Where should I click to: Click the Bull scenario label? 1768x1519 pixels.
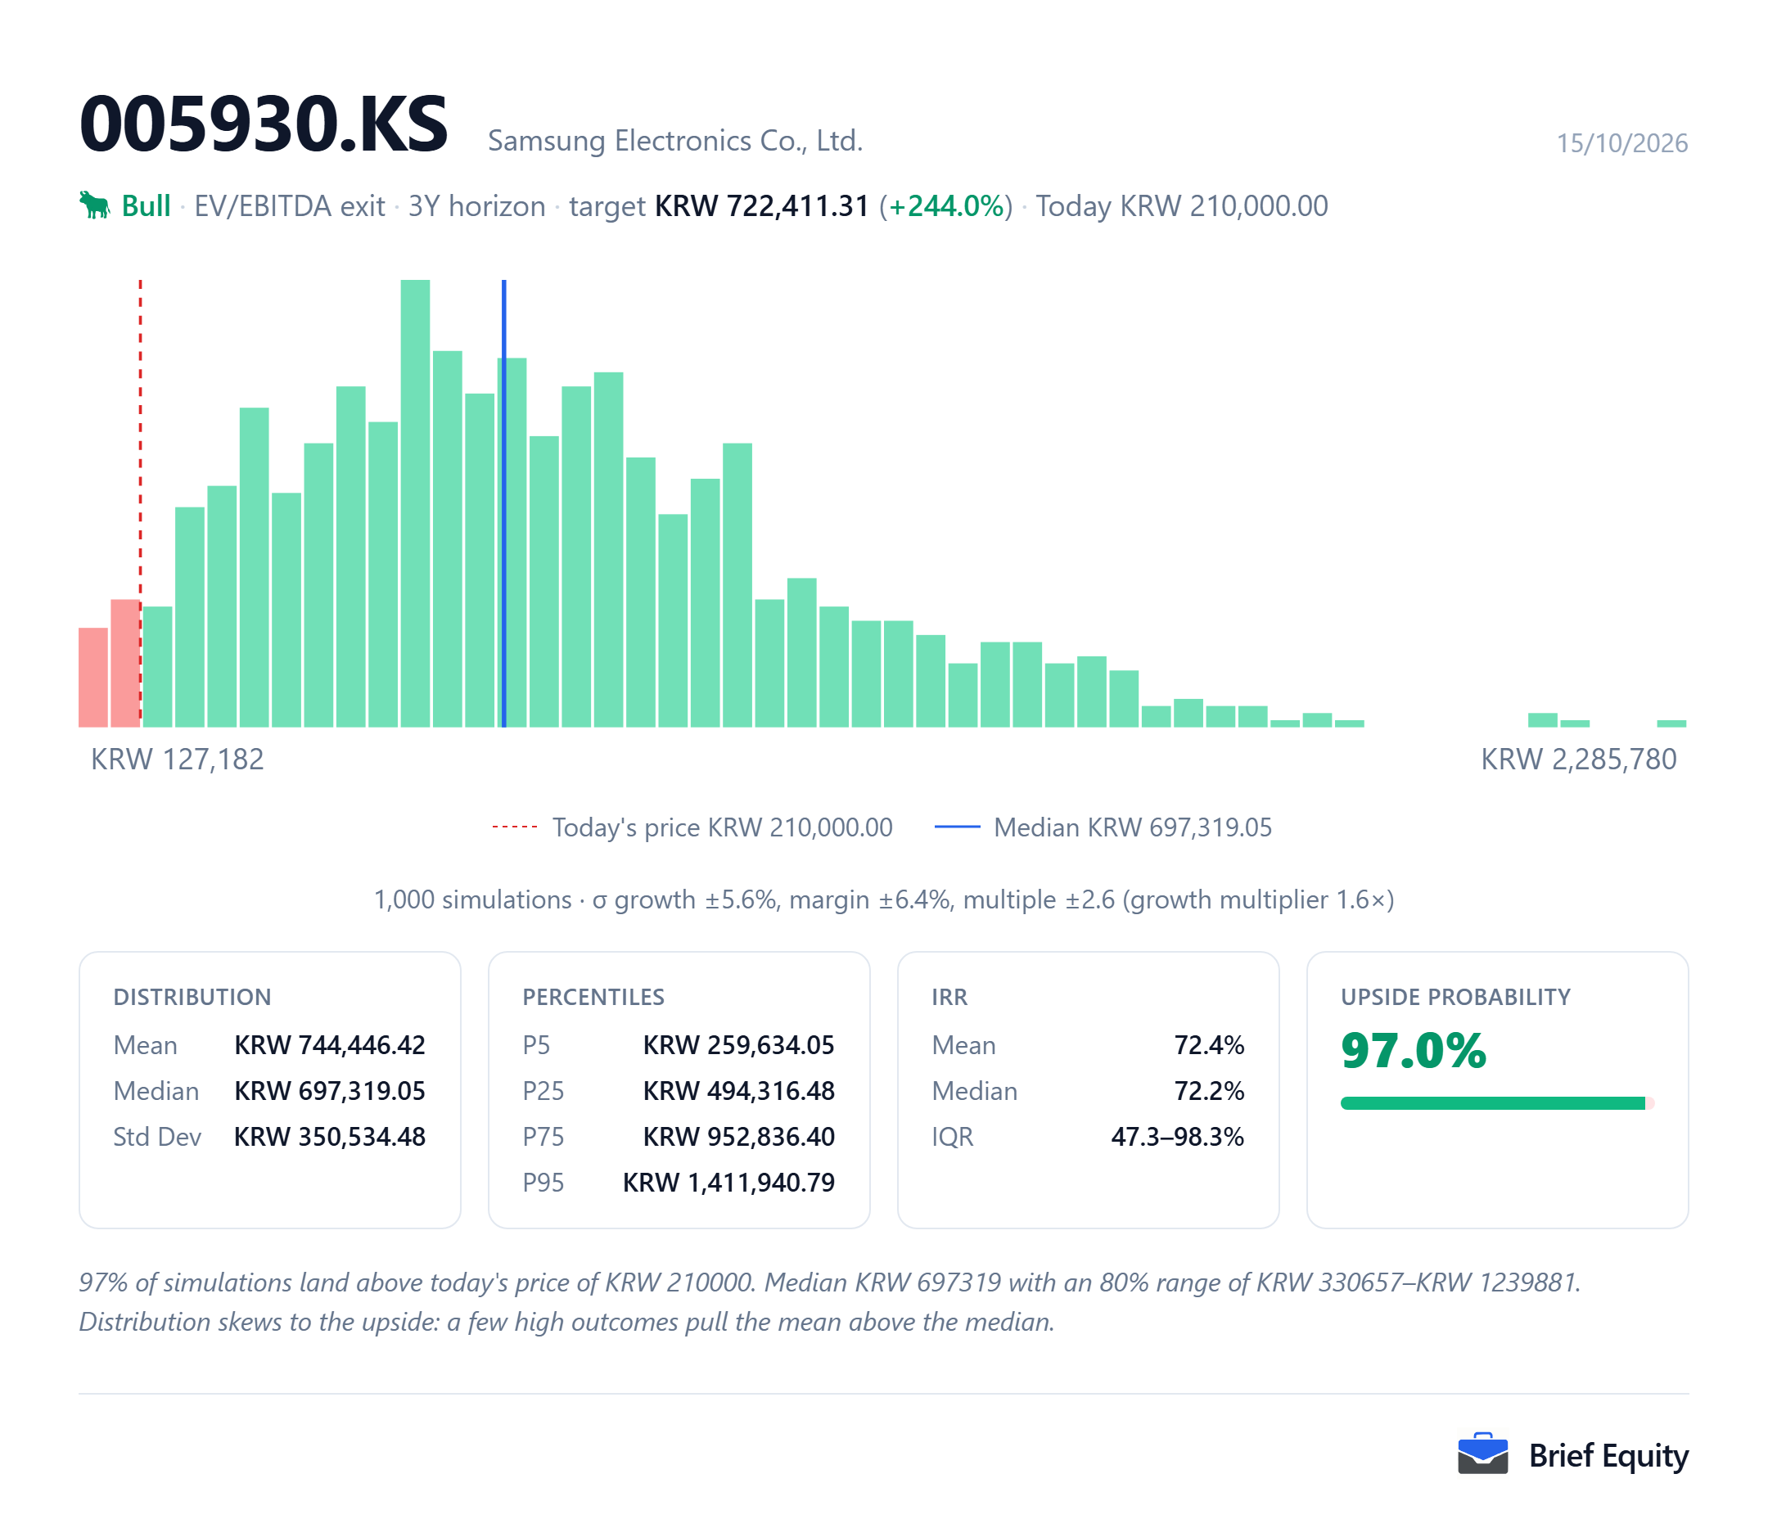click(x=146, y=206)
